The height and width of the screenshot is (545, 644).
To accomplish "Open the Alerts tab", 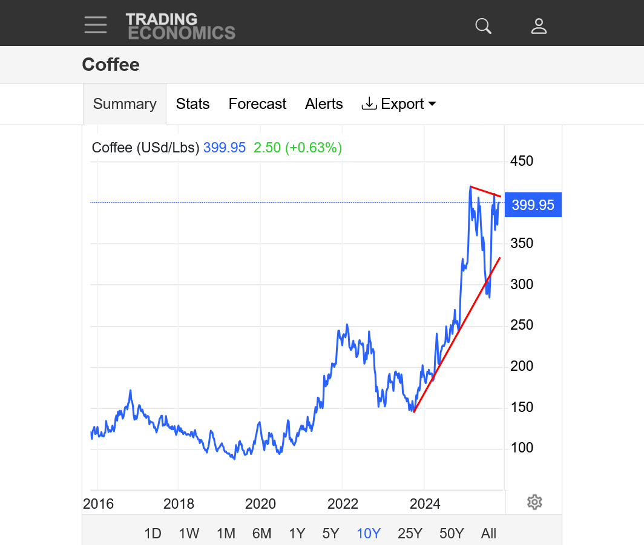I will point(324,104).
